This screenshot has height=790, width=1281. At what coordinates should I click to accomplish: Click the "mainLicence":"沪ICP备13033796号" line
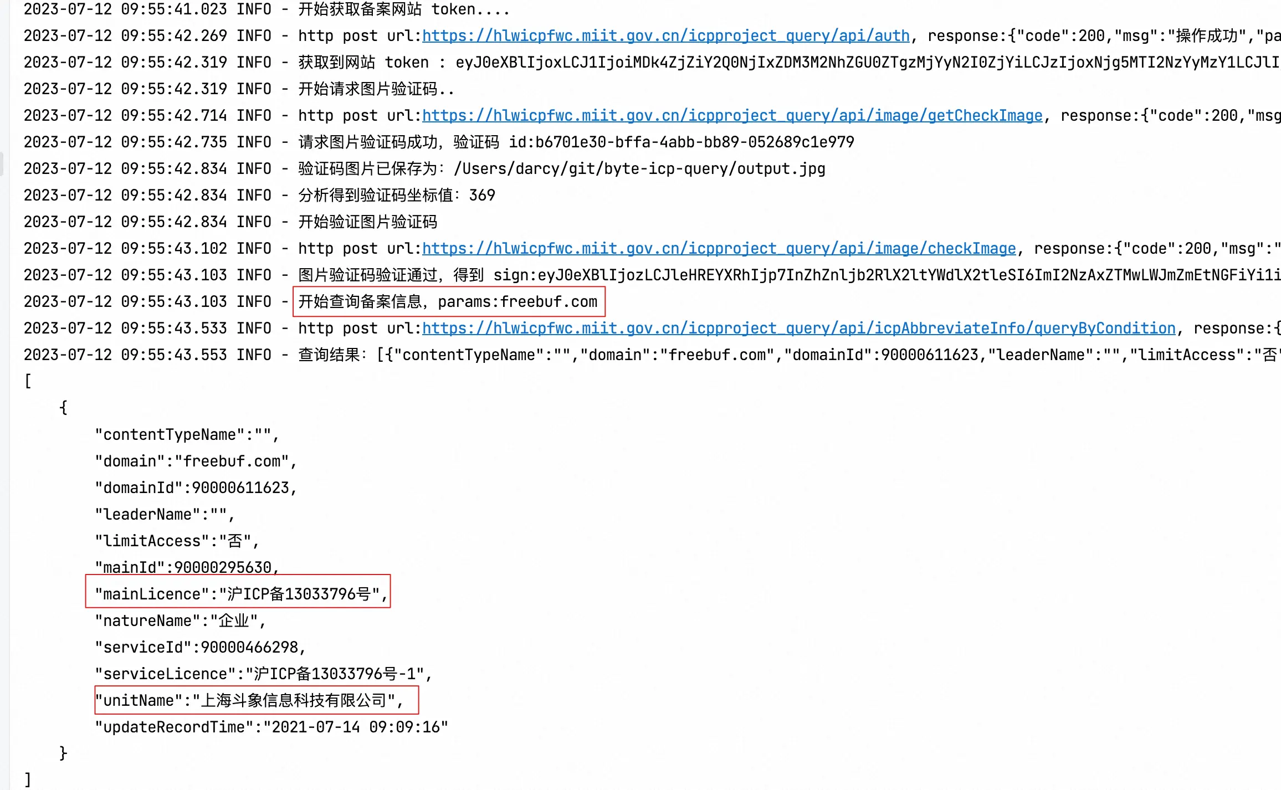click(x=241, y=594)
